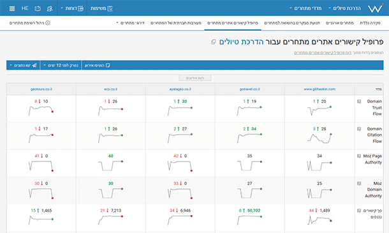389x233 pixels.
Task: Open מעורבות חברתית של המתחרים tab
Action: tap(176, 23)
